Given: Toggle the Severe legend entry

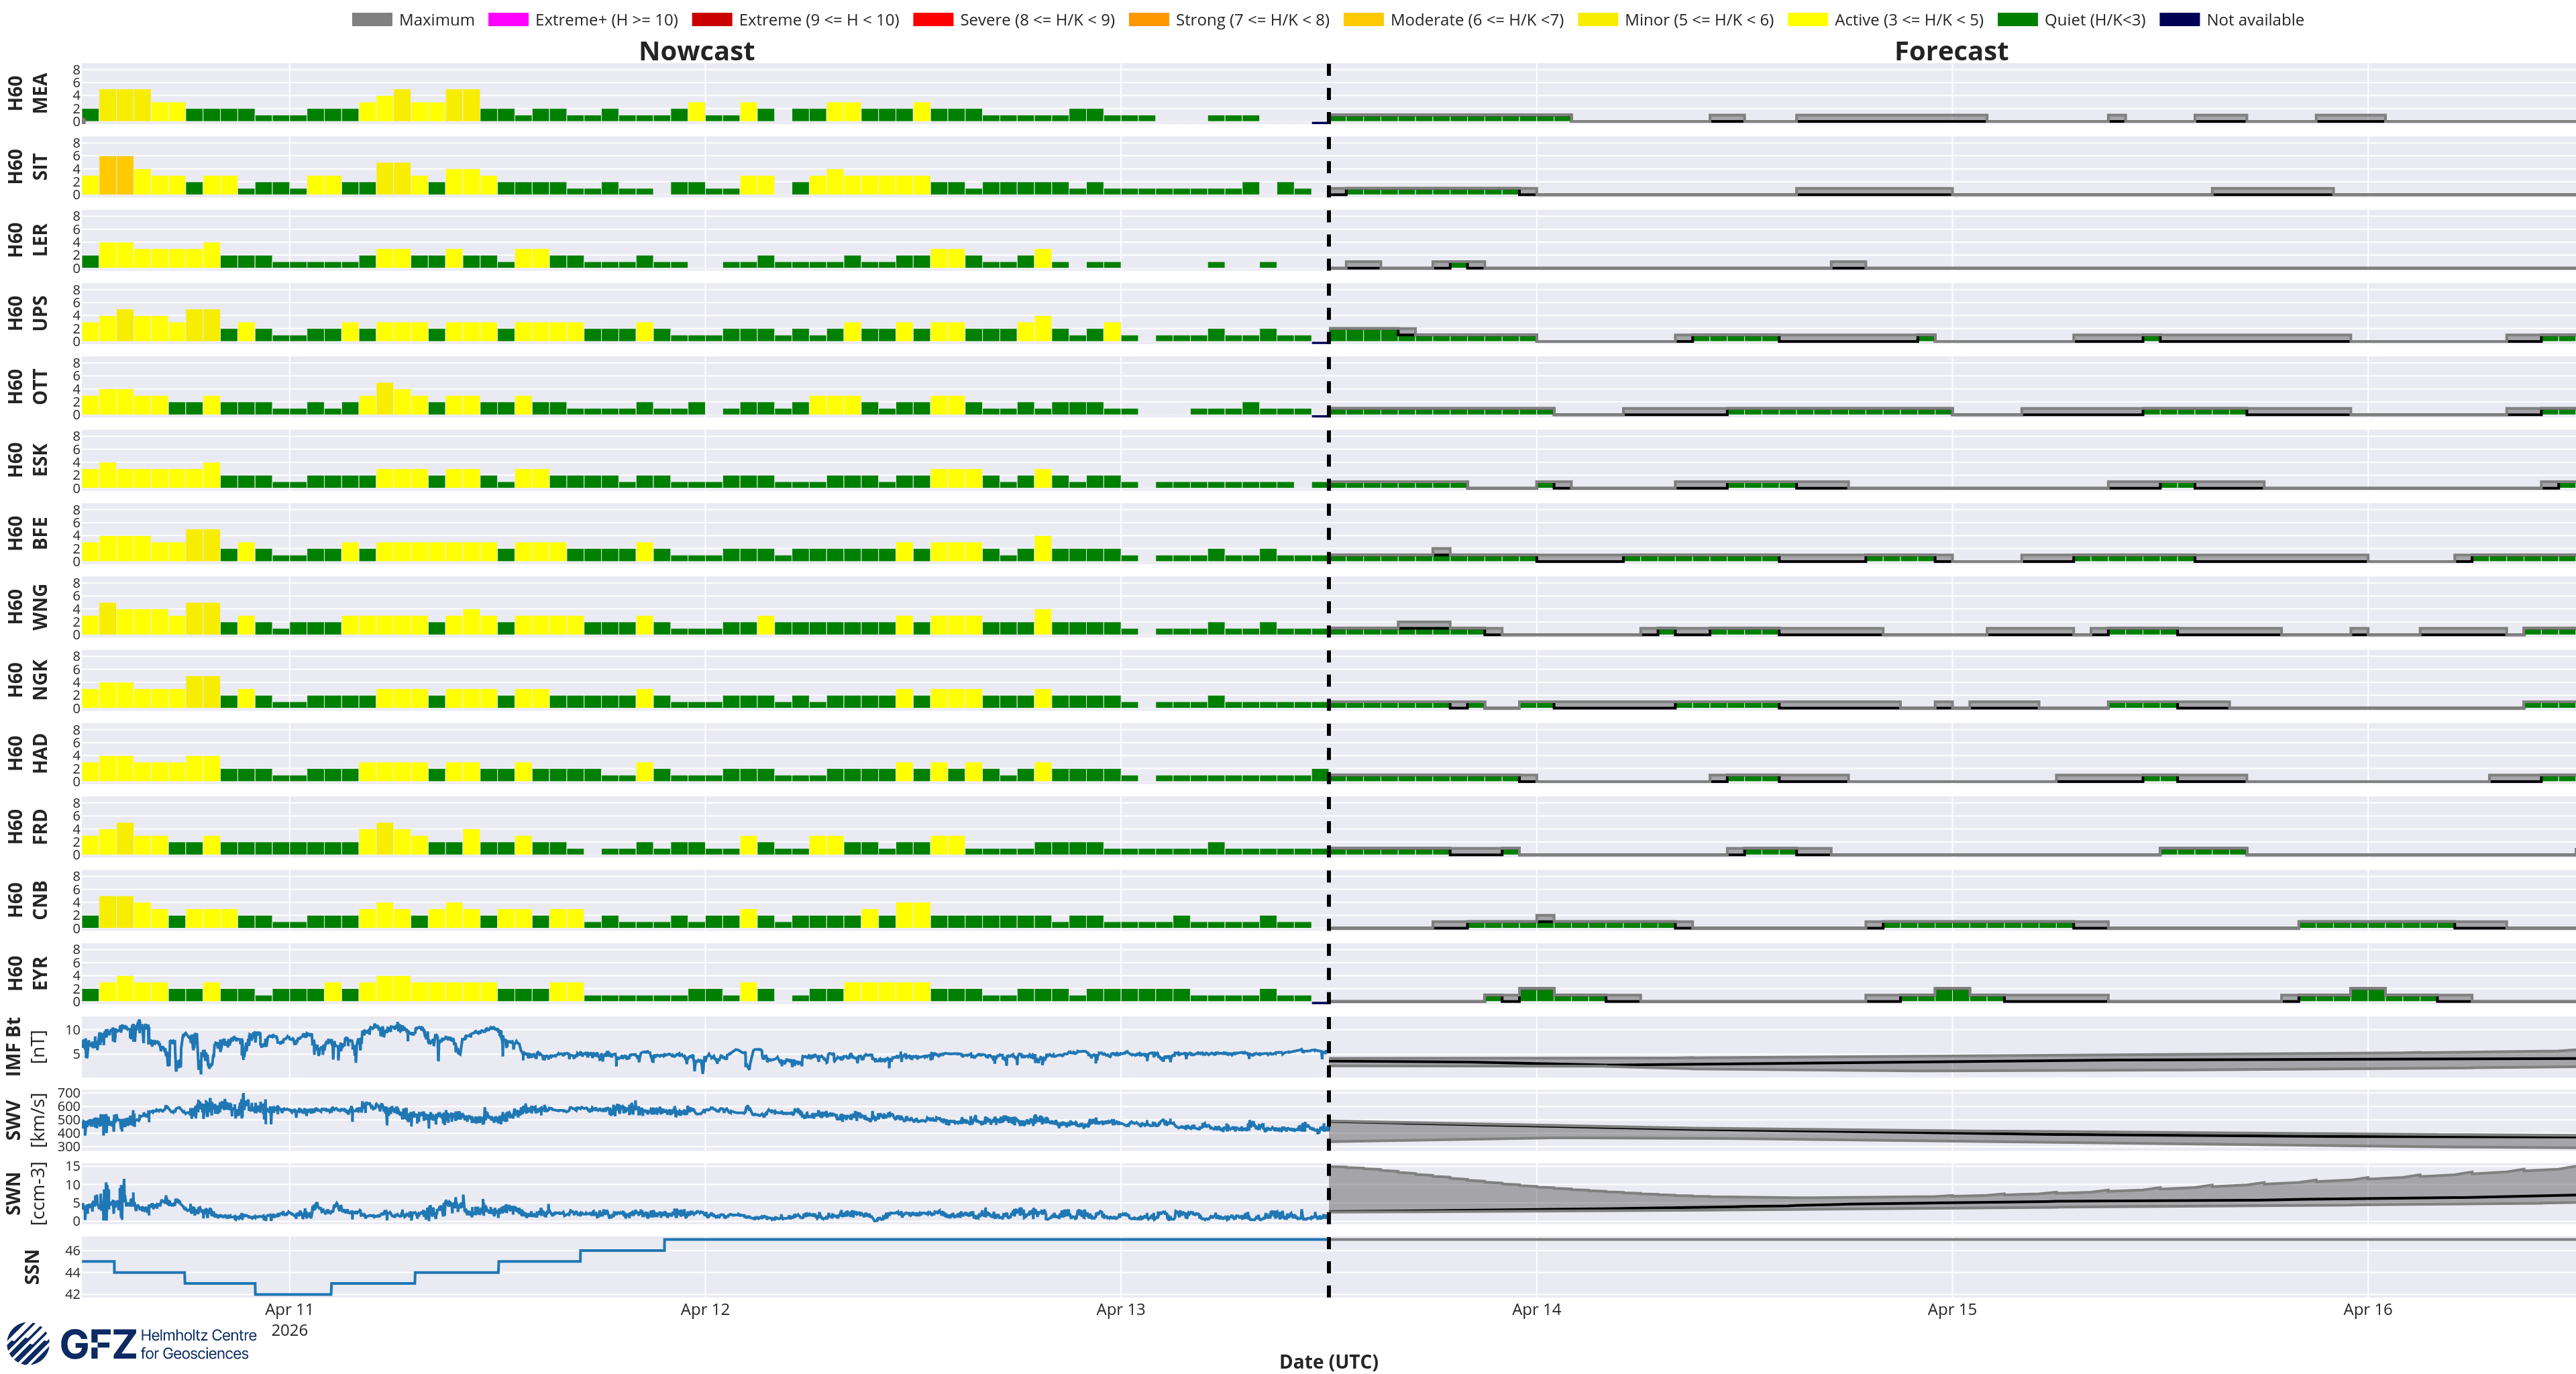Looking at the screenshot, I should (x=1014, y=20).
